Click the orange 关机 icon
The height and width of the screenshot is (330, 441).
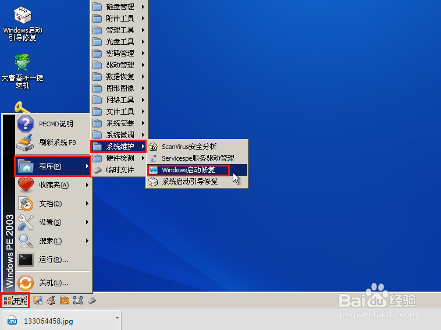[x=26, y=283]
